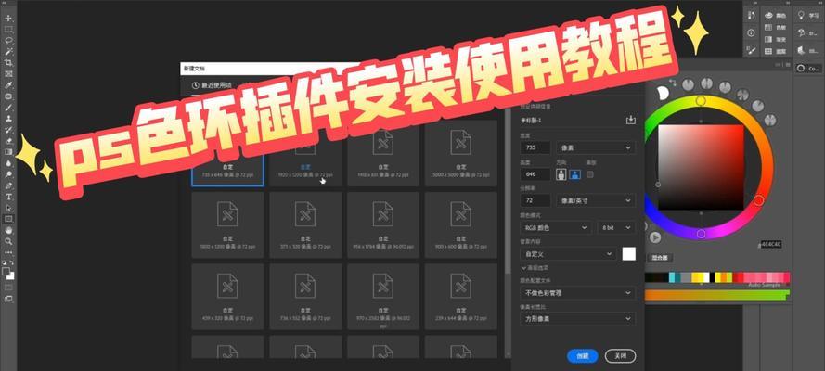Open the pixel aspect ratio dropdown
Screen dimensions: 825x371
(x=577, y=319)
